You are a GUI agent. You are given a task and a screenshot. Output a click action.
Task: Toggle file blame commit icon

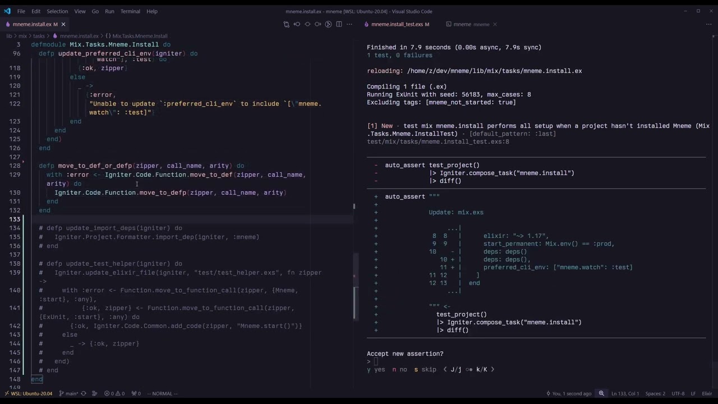pos(307,24)
